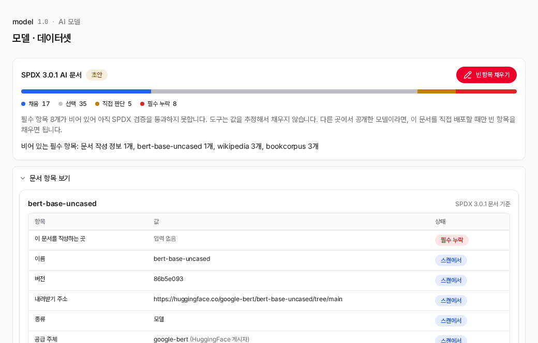Click the 이 문서를 작성하는 곳 row label
This screenshot has height=343, width=538.
59,239
